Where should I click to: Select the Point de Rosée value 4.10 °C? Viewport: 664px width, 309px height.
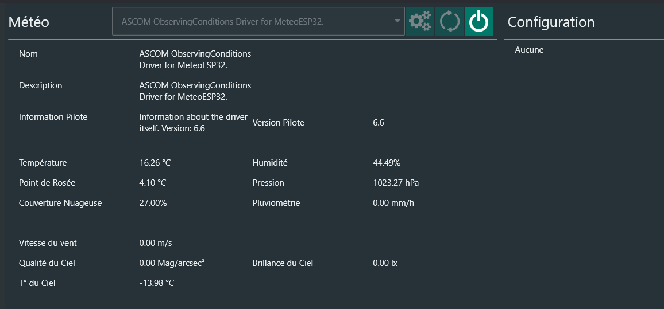tap(153, 183)
